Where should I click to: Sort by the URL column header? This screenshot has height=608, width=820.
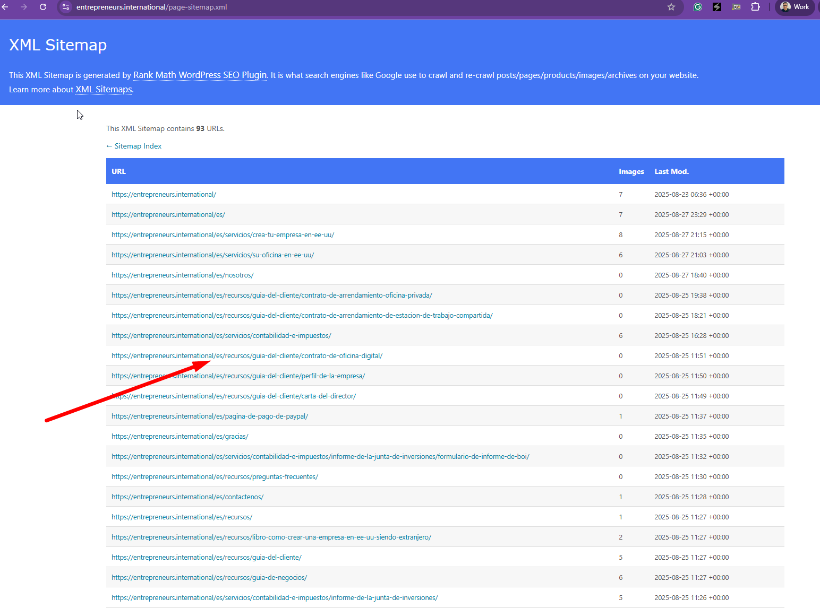tap(118, 171)
